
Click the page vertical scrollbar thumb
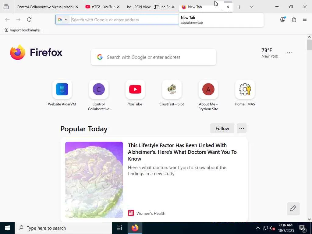[309, 44]
